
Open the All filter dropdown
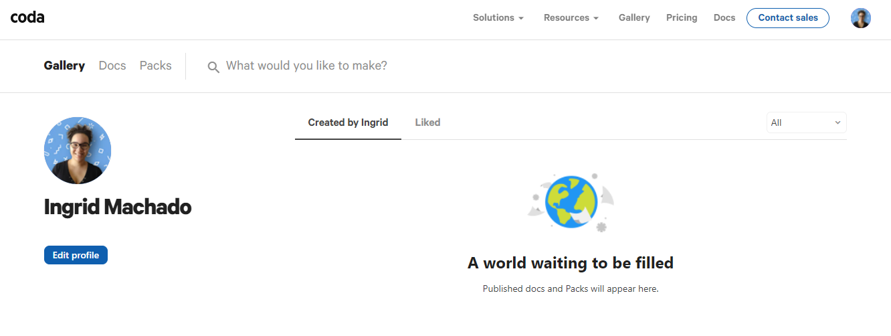[x=805, y=122]
